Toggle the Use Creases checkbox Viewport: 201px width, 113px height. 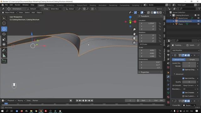pos(183,93)
